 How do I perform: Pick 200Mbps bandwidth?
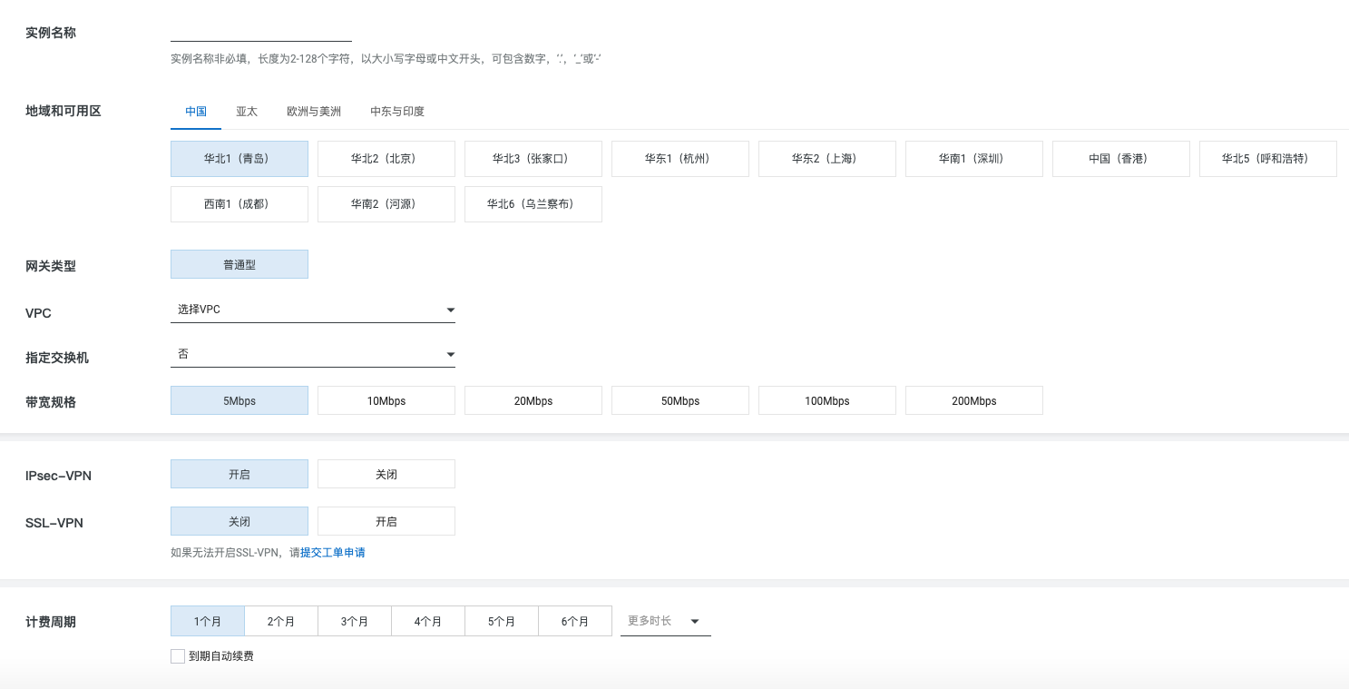point(974,400)
